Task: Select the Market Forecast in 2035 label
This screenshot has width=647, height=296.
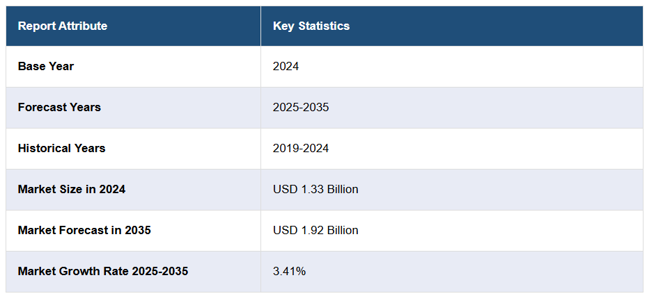Action: click(x=84, y=230)
